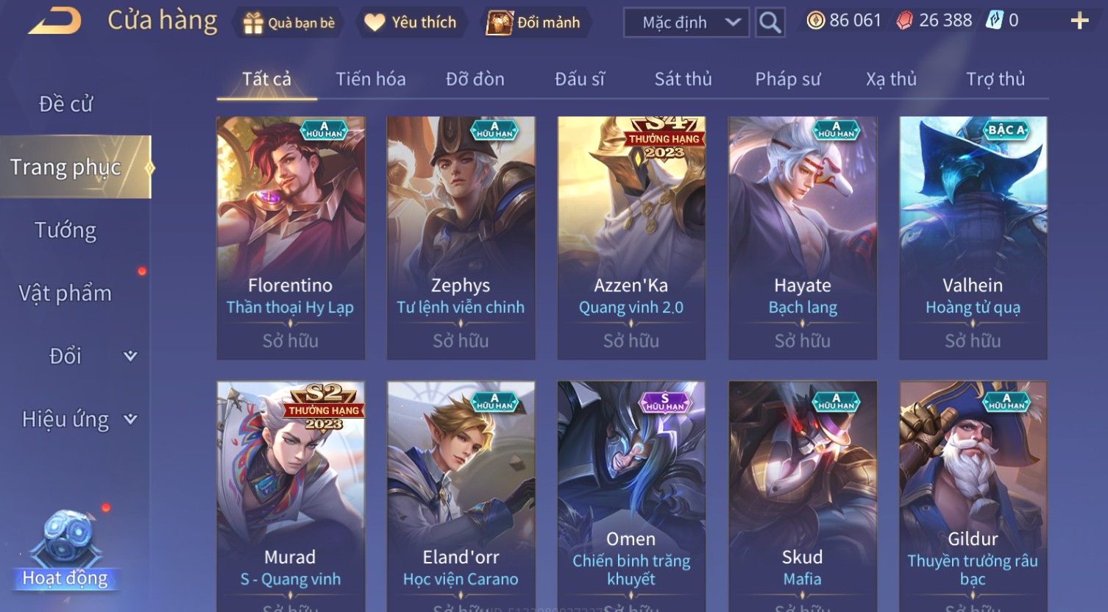The image size is (1108, 612).
Task: Select Đề cử in the sidebar
Action: tap(65, 104)
